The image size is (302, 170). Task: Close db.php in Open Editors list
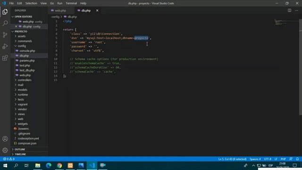pos(16,26)
